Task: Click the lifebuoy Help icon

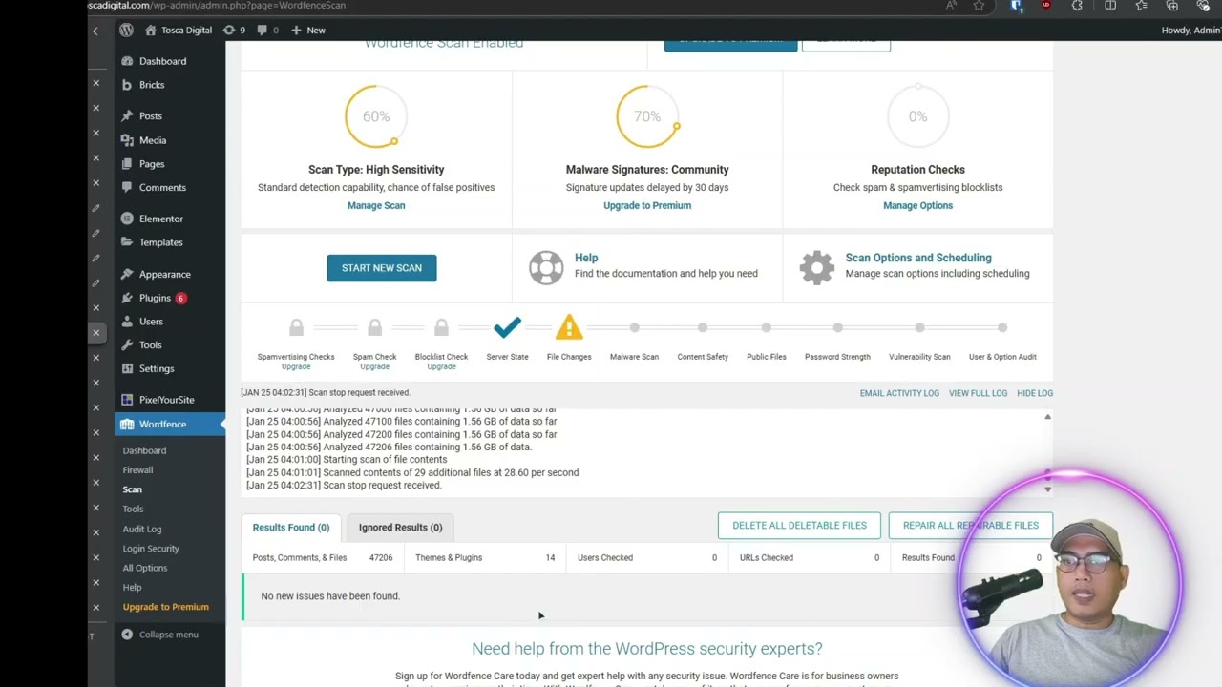Action: pos(546,267)
